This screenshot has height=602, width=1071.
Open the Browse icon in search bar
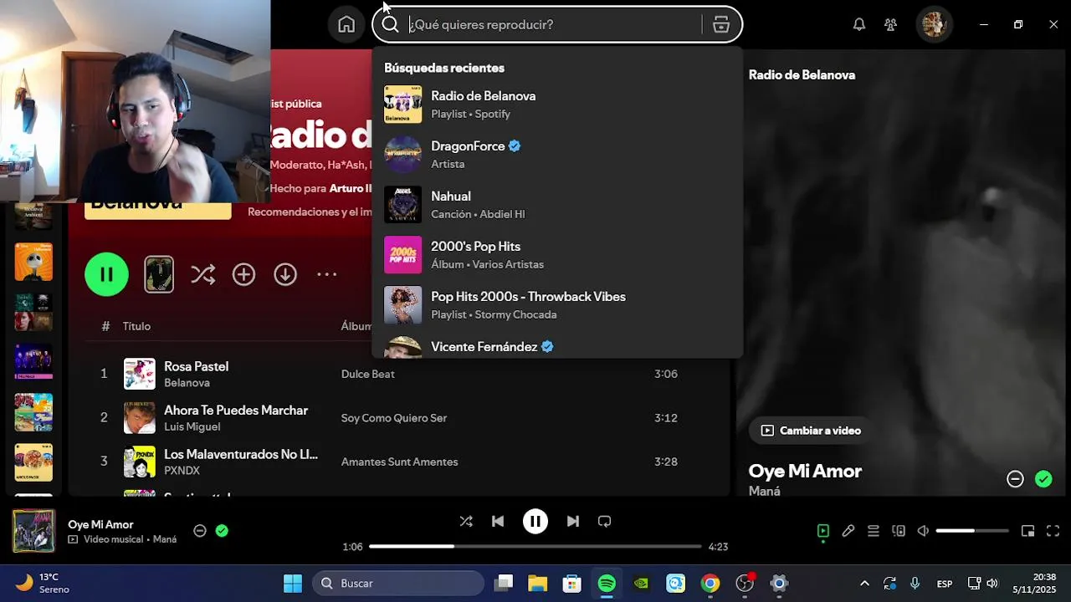click(x=721, y=24)
